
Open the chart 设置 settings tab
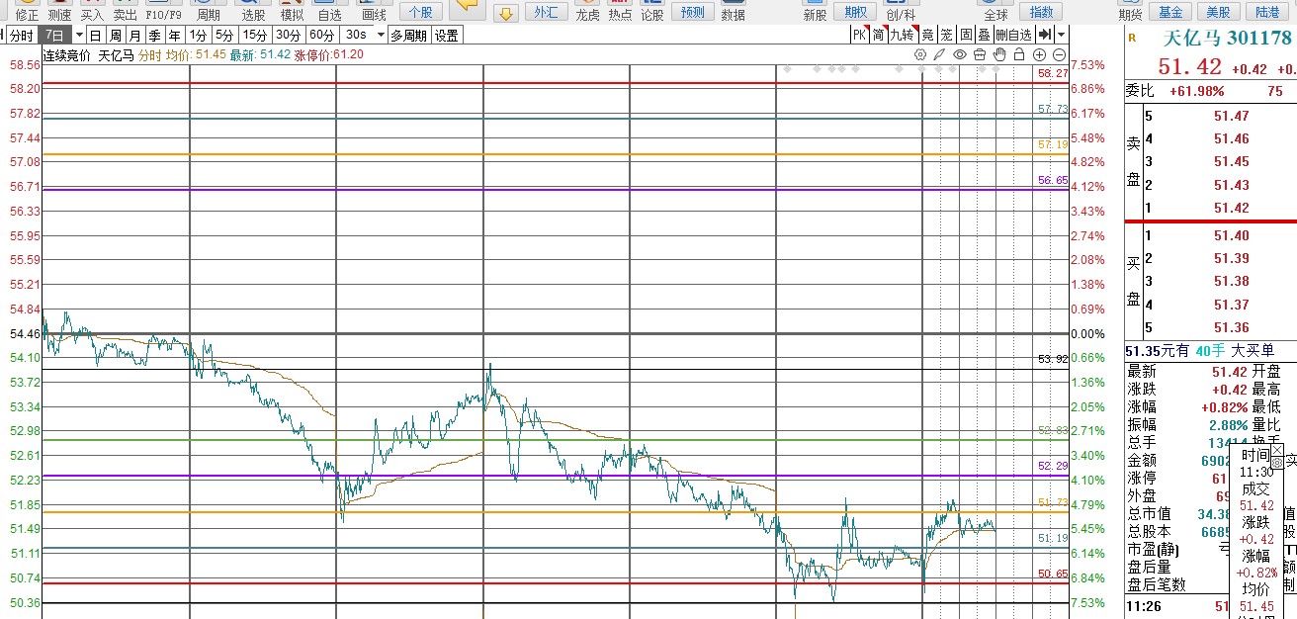pos(447,35)
